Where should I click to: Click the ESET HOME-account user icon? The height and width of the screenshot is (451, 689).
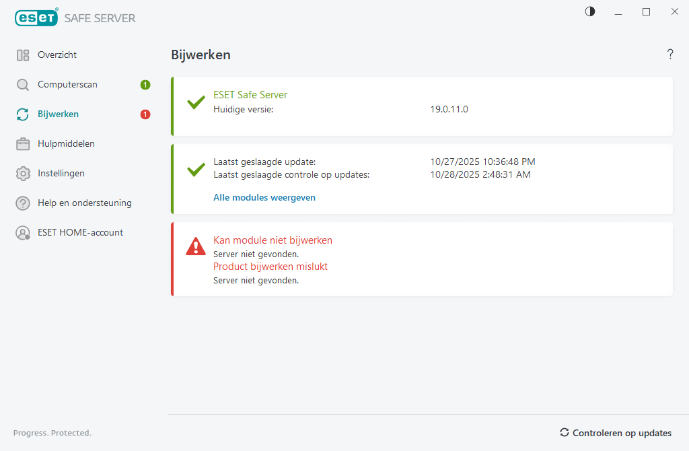23,233
